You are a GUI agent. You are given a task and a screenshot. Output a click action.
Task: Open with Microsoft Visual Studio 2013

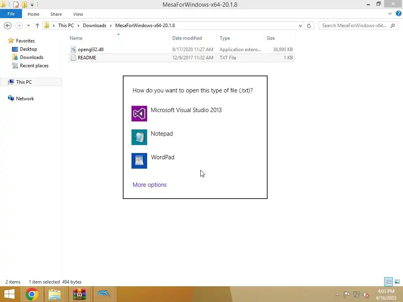(195, 113)
